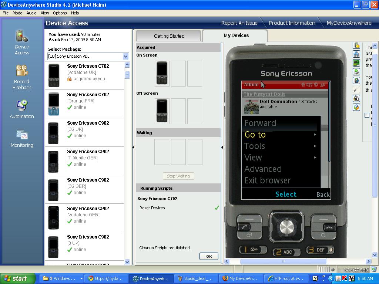This screenshot has height=284, width=379.
Task: Click Kaspersky icon in system tray
Action: pos(345,278)
